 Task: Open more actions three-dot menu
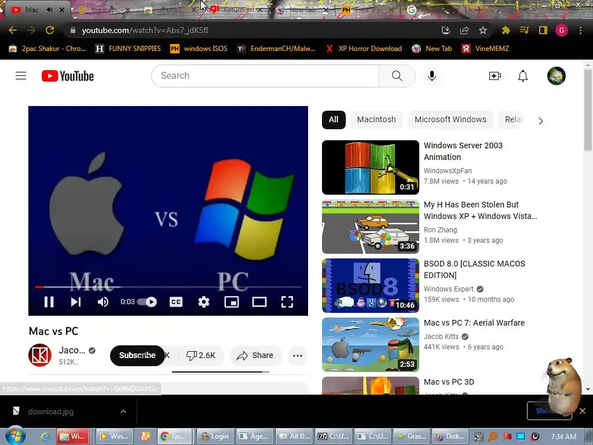(x=298, y=355)
